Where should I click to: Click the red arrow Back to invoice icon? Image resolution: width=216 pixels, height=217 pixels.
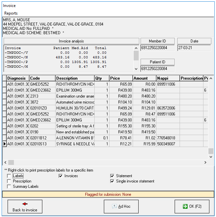25,204
